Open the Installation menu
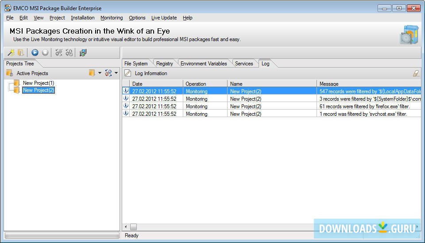 pyautogui.click(x=83, y=18)
